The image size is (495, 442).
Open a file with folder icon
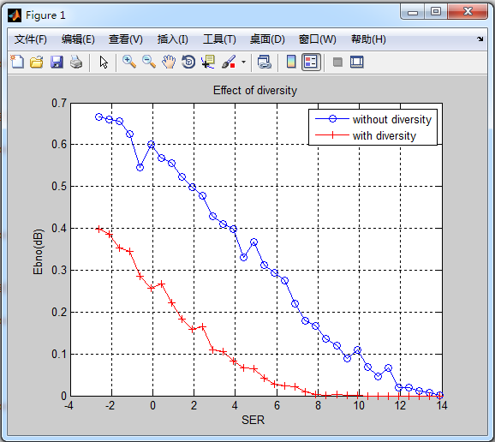click(x=37, y=62)
